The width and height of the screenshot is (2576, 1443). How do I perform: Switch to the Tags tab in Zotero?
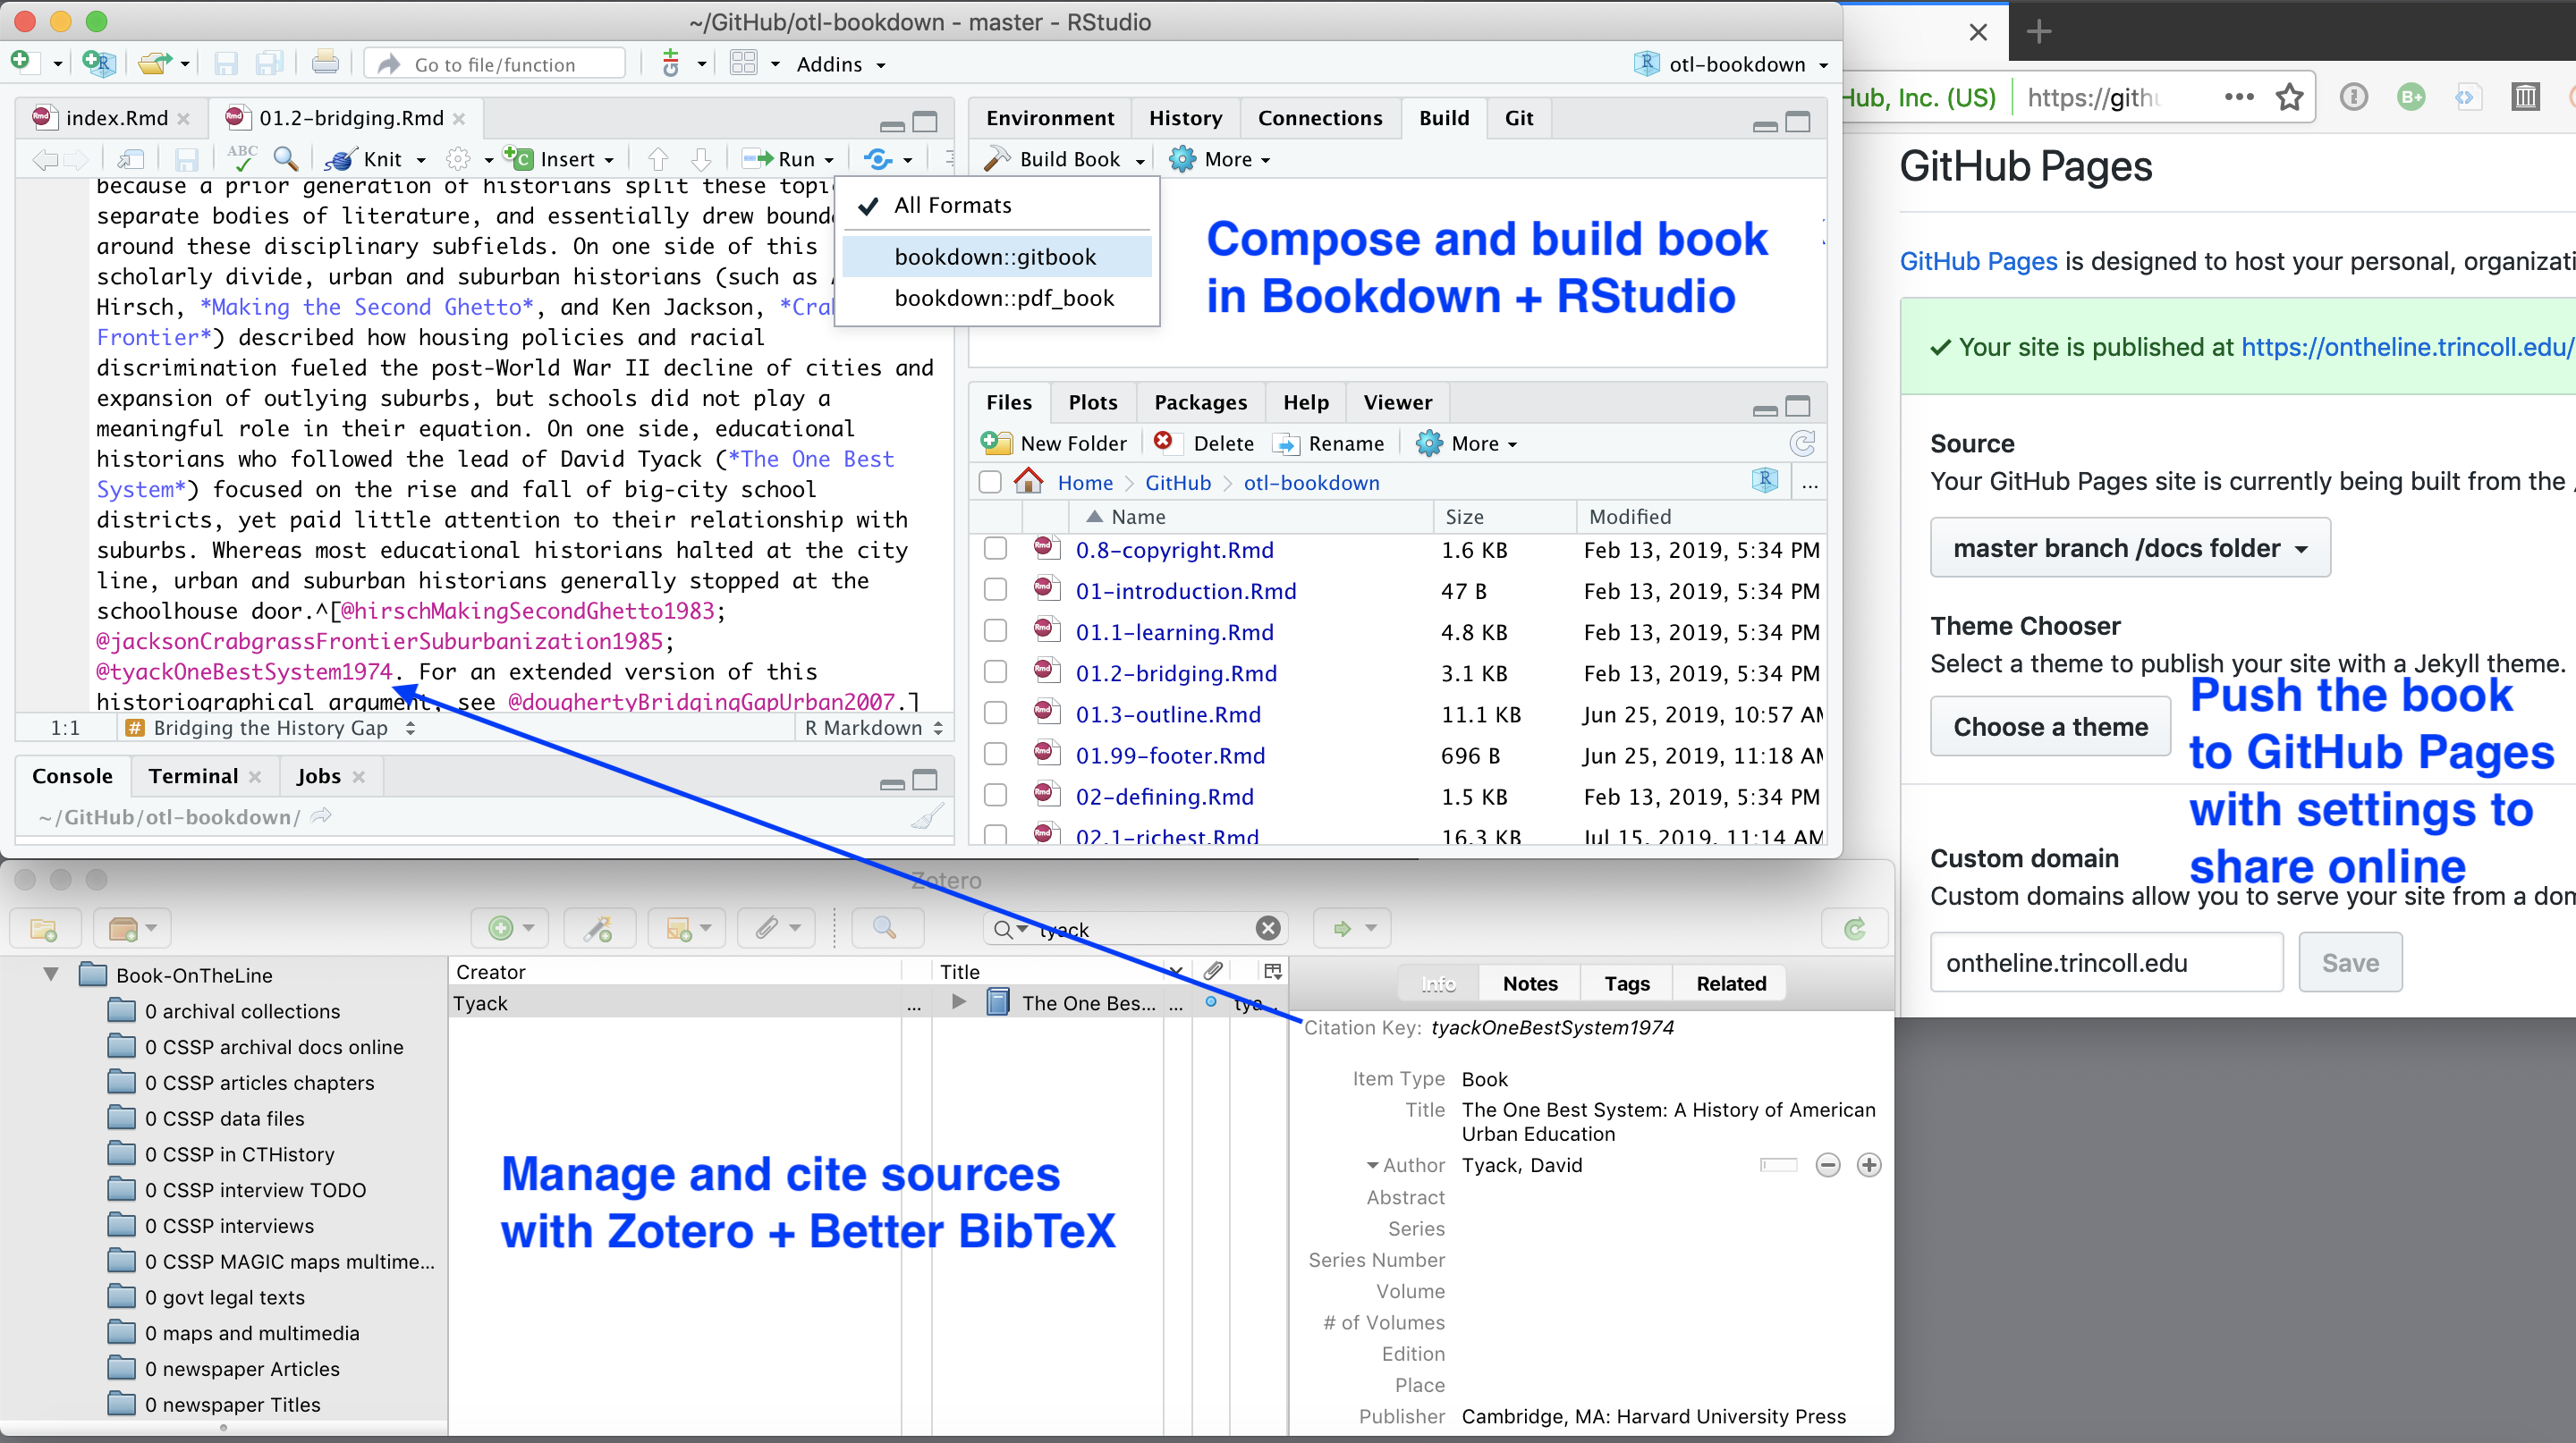pyautogui.click(x=1624, y=983)
